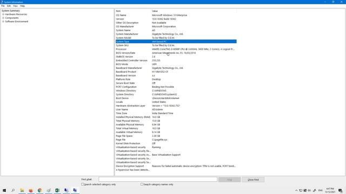This screenshot has height=194, width=346.
Task: Select the SMBIOS Version row
Action: [176, 57]
